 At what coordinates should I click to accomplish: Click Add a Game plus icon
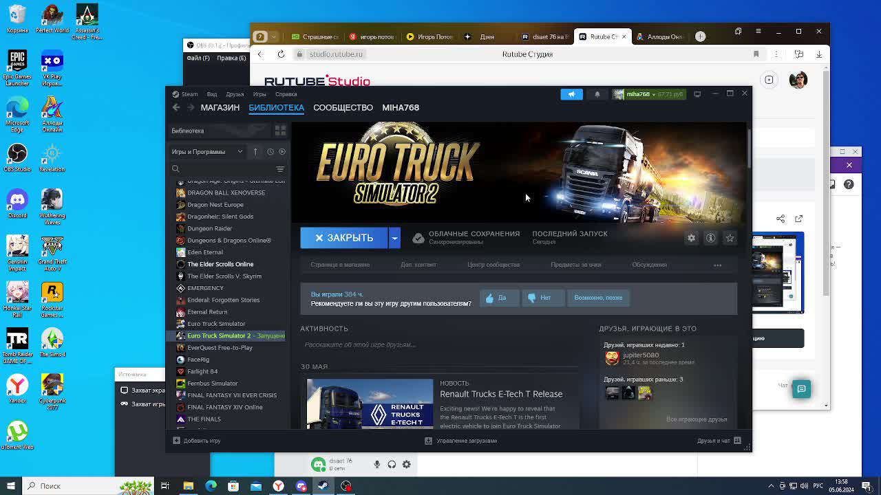click(176, 441)
